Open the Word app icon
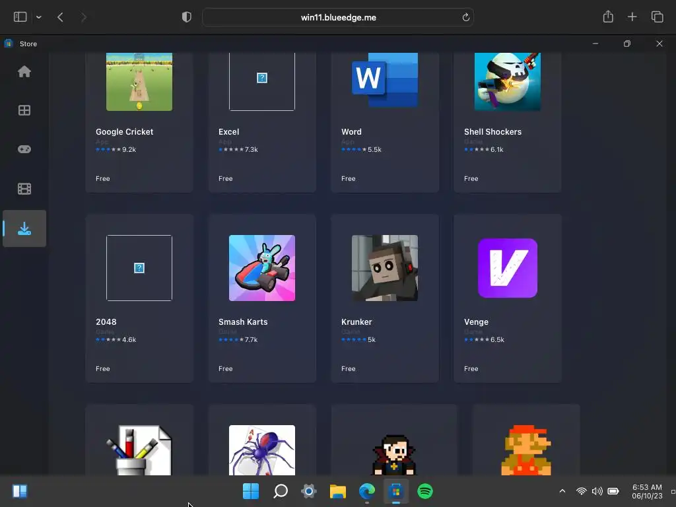 tap(385, 80)
